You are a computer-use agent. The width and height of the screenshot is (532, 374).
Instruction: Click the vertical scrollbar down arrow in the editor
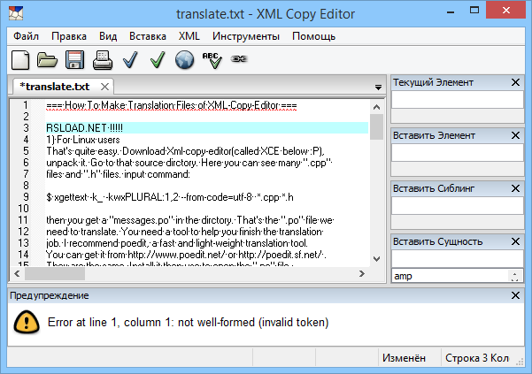tap(376, 259)
